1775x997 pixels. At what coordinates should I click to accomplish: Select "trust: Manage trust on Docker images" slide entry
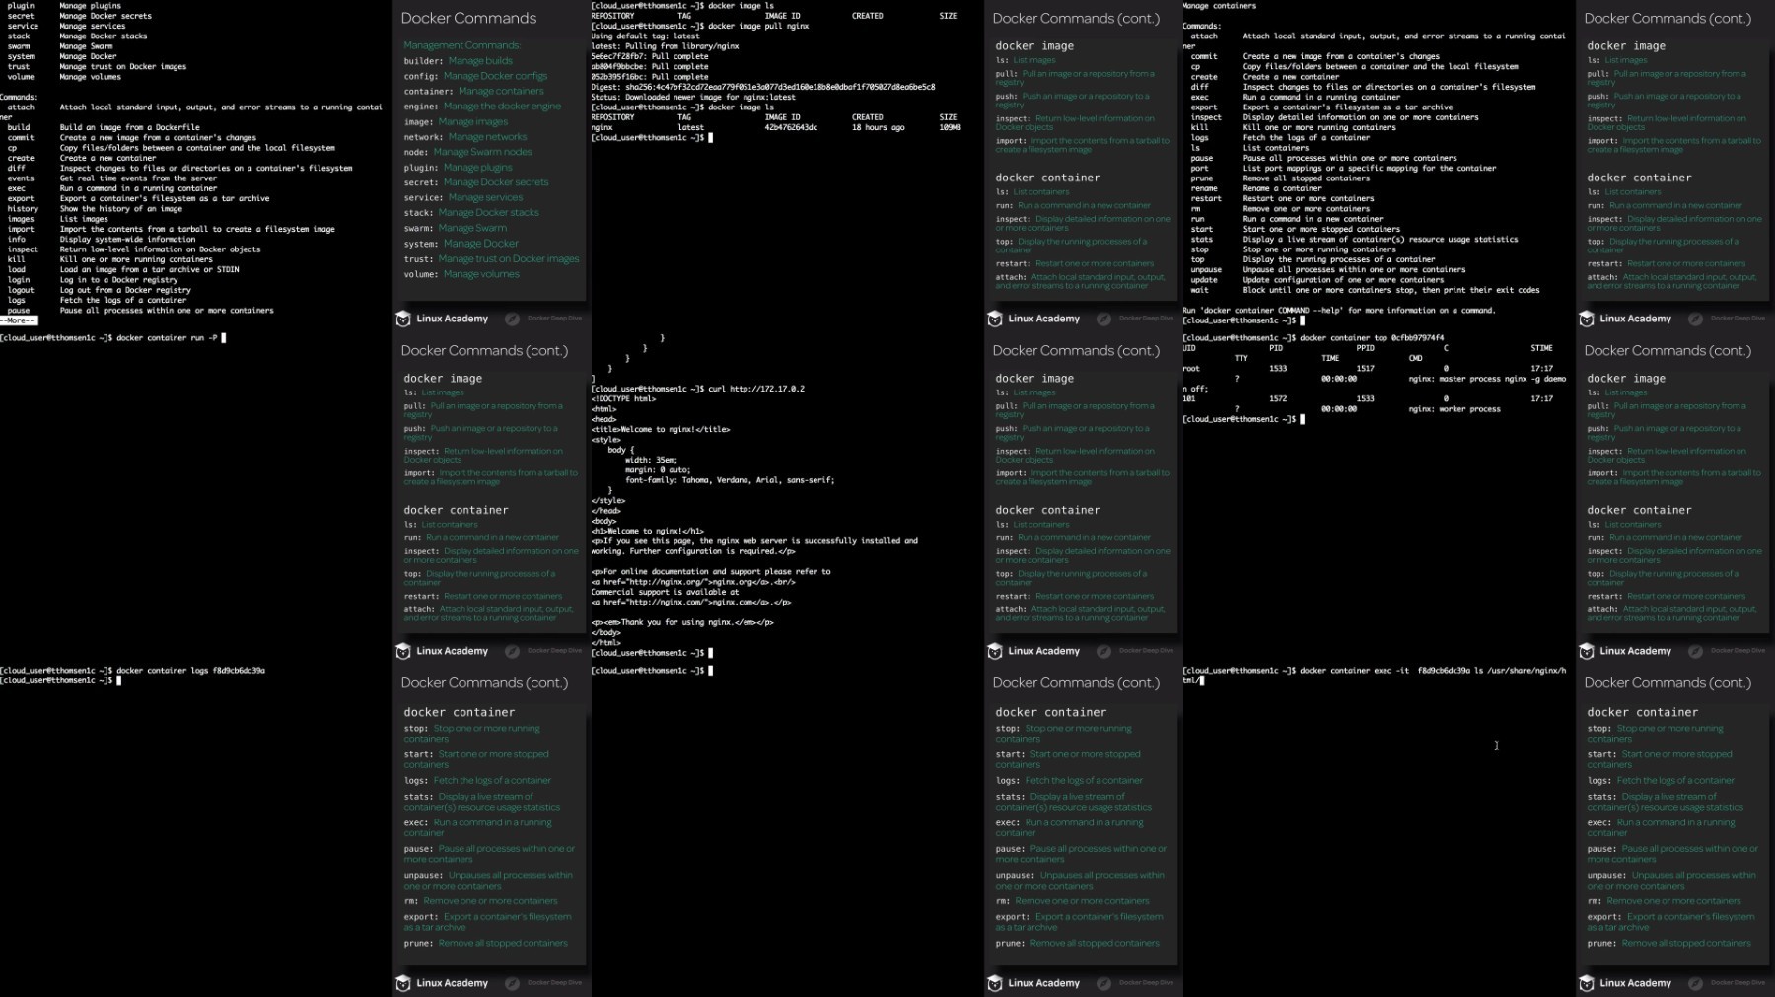(x=491, y=259)
